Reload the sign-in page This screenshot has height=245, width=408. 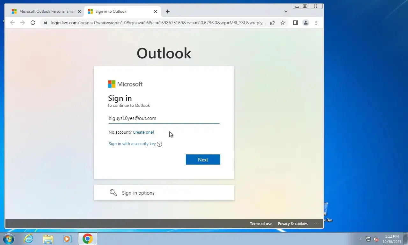coord(33,23)
